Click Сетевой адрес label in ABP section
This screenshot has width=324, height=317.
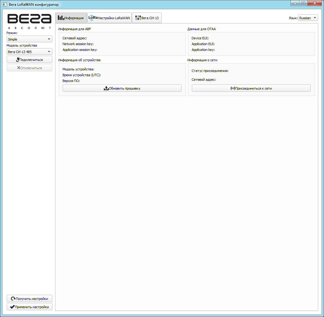(75, 38)
